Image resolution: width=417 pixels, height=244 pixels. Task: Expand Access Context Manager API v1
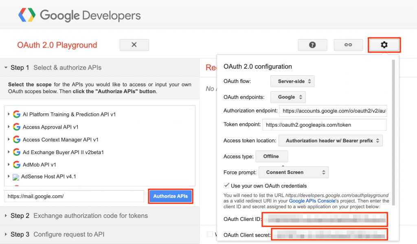tap(9, 139)
